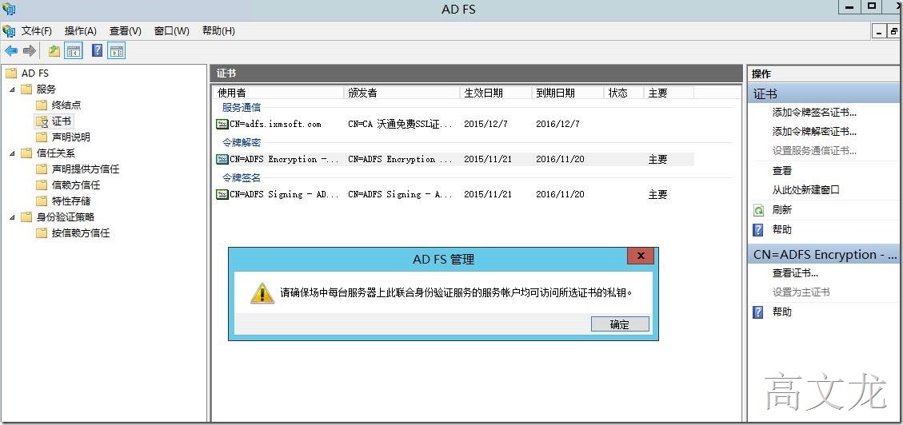Open the 文件(F) menu
This screenshot has width=903, height=425.
[x=36, y=31]
